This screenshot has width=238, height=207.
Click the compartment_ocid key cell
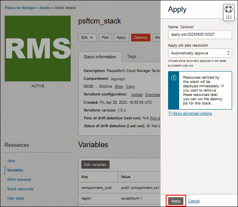point(98,188)
